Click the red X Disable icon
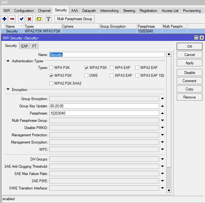 pos(29,19)
